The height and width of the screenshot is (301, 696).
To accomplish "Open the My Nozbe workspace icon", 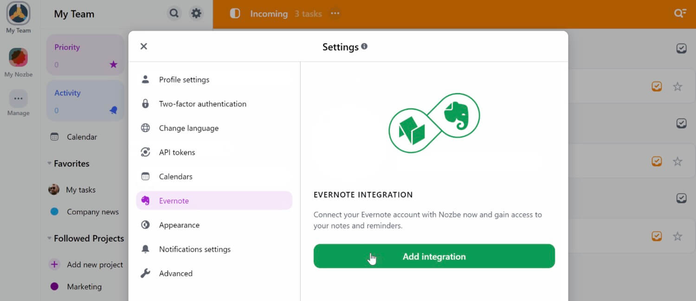I will [18, 57].
